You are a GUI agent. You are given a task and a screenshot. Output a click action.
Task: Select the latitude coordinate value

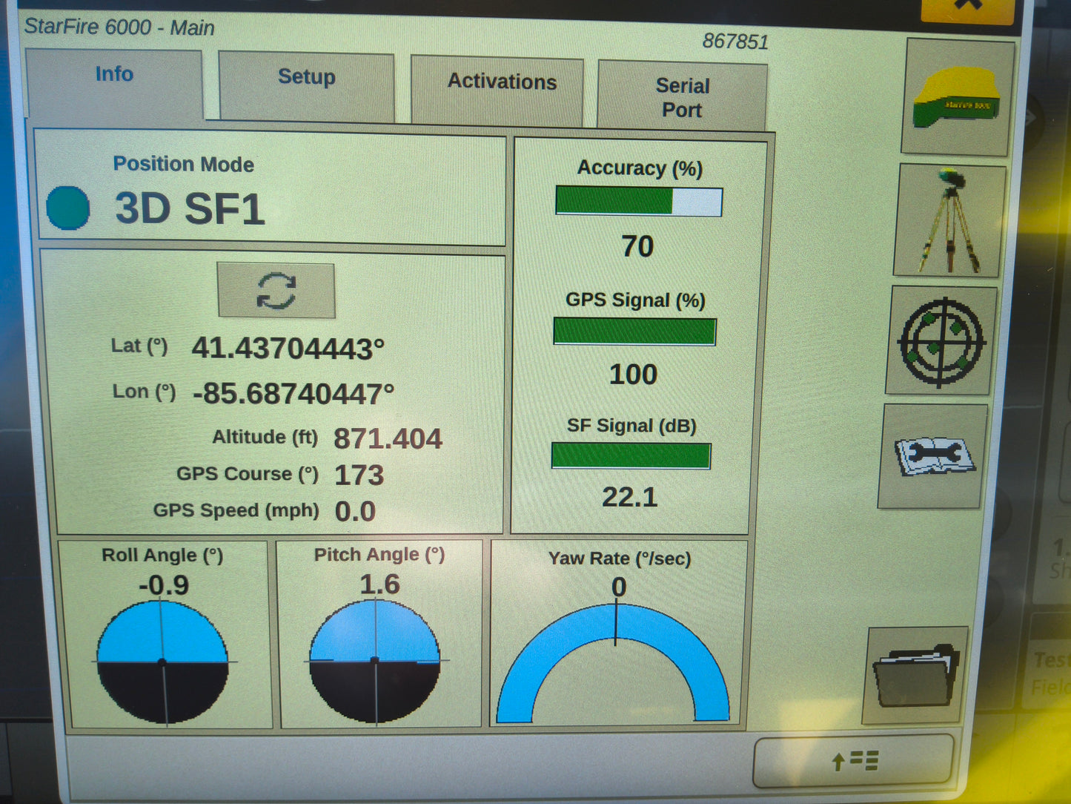[x=289, y=346]
